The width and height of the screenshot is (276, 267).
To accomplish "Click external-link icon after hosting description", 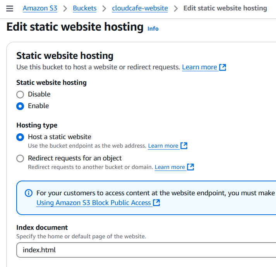I will point(223,67).
